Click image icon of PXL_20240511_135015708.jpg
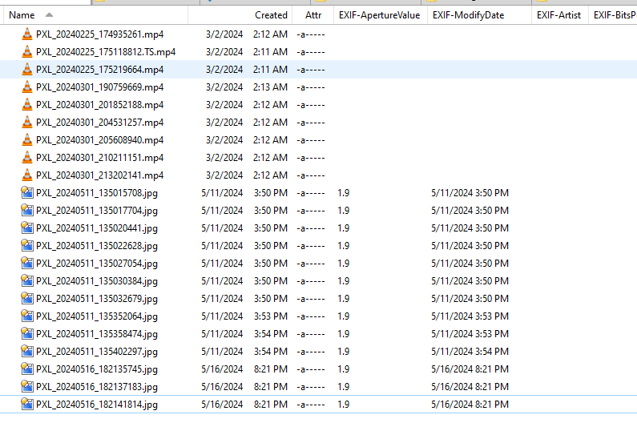 click(26, 192)
